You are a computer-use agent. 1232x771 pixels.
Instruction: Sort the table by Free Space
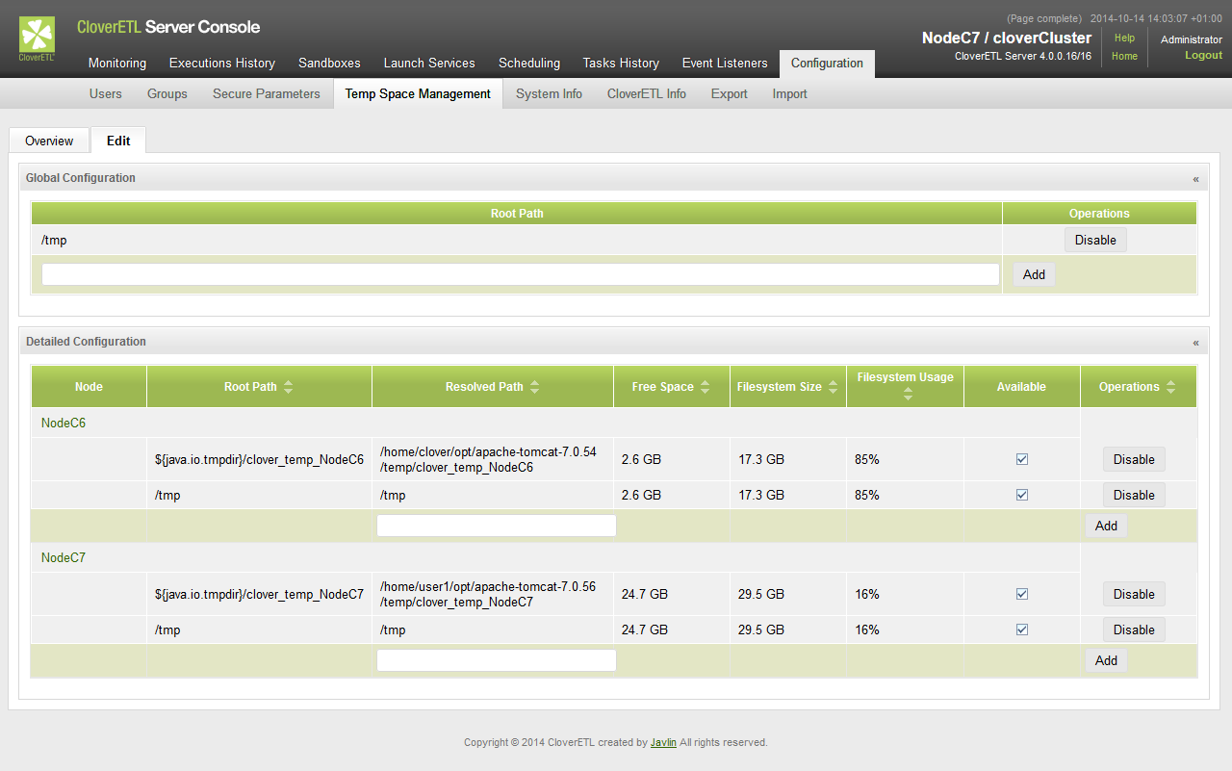click(x=705, y=387)
